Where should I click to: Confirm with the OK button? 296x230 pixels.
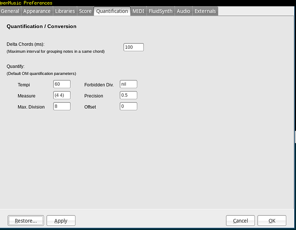coord(272,221)
